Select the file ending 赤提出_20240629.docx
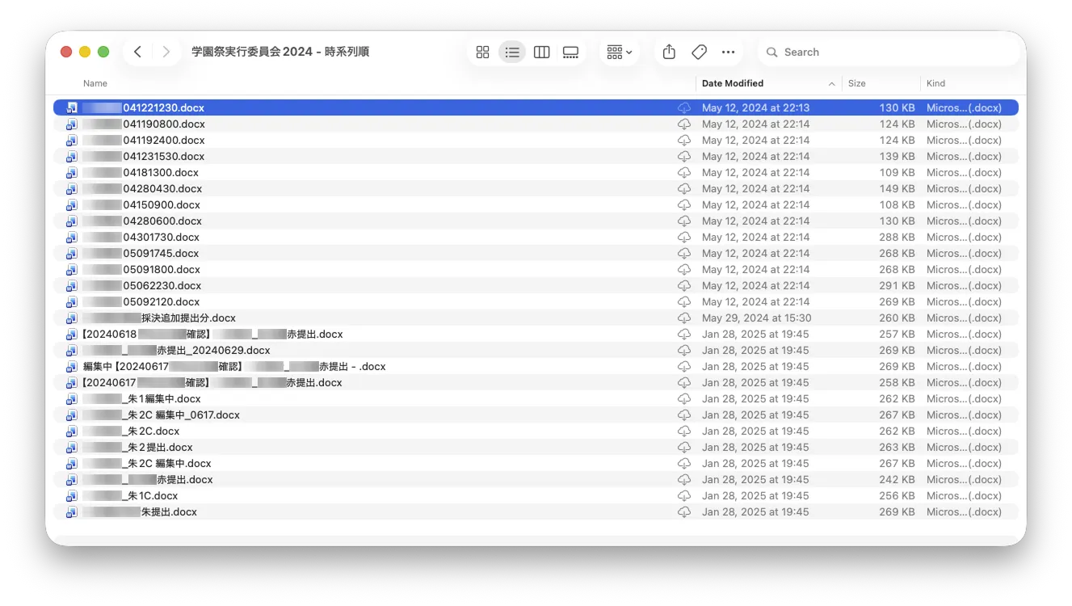The image size is (1072, 606). coord(536,350)
